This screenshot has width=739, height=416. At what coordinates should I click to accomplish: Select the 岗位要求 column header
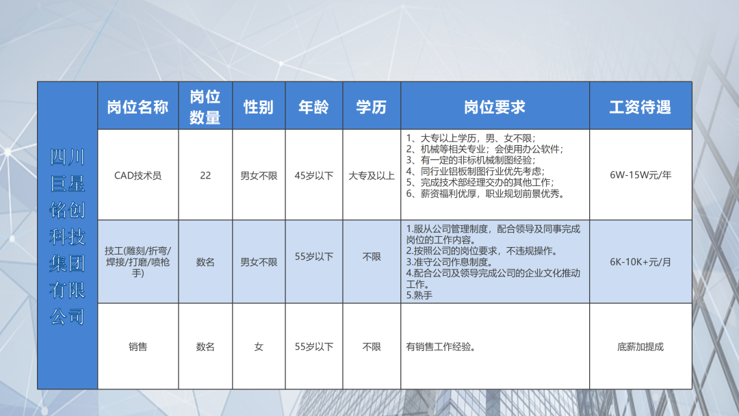(495, 107)
